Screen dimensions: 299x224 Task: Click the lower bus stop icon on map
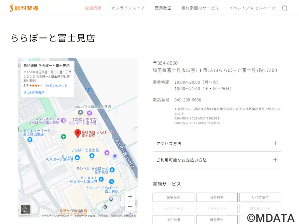(x=105, y=207)
